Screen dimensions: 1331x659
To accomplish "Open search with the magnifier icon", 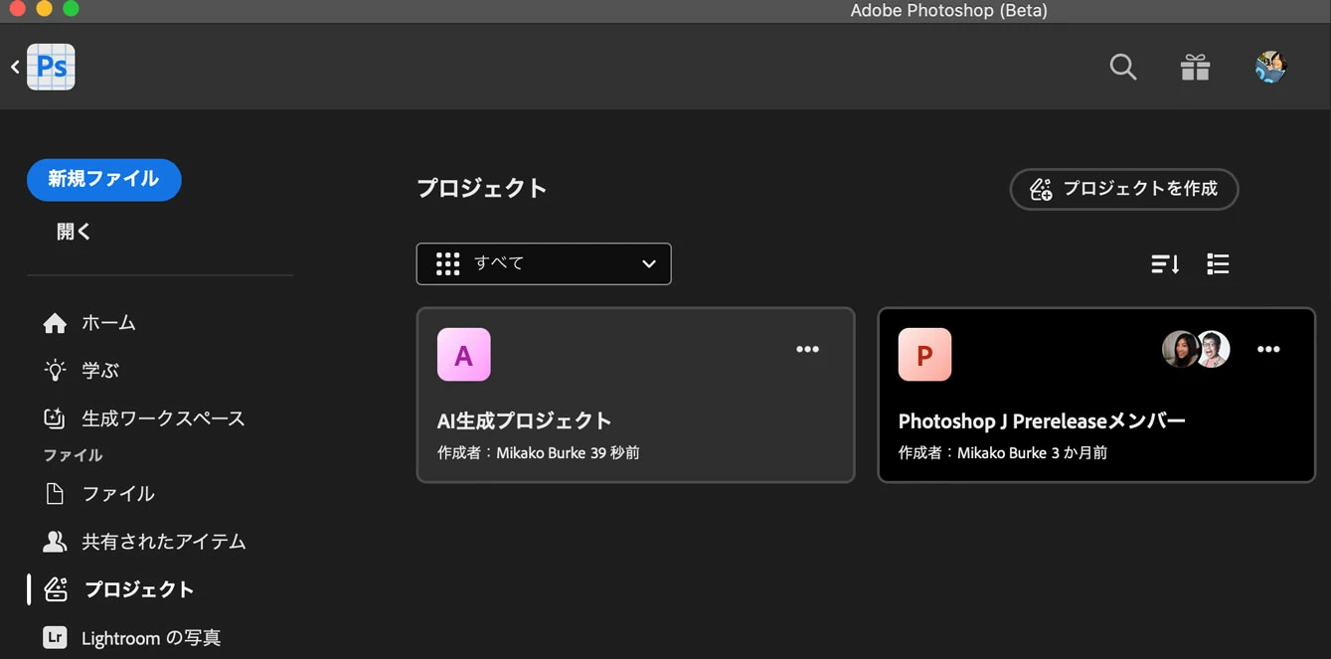I will (x=1123, y=68).
